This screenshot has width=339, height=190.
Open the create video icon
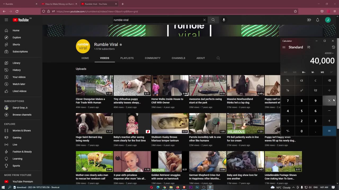pyautogui.click(x=309, y=20)
